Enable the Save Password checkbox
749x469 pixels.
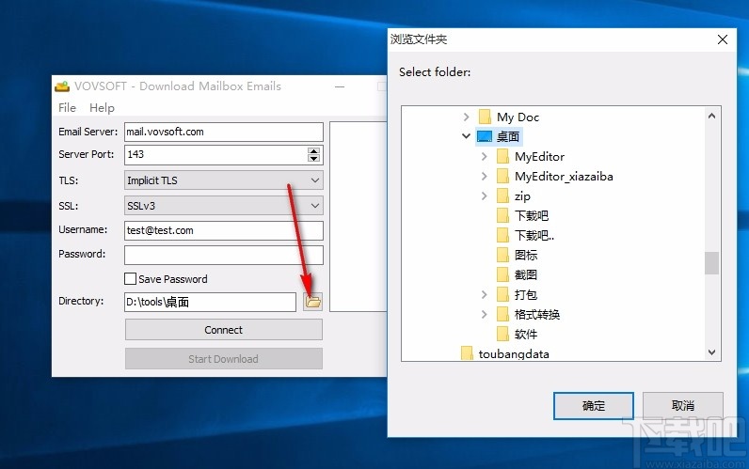click(130, 278)
